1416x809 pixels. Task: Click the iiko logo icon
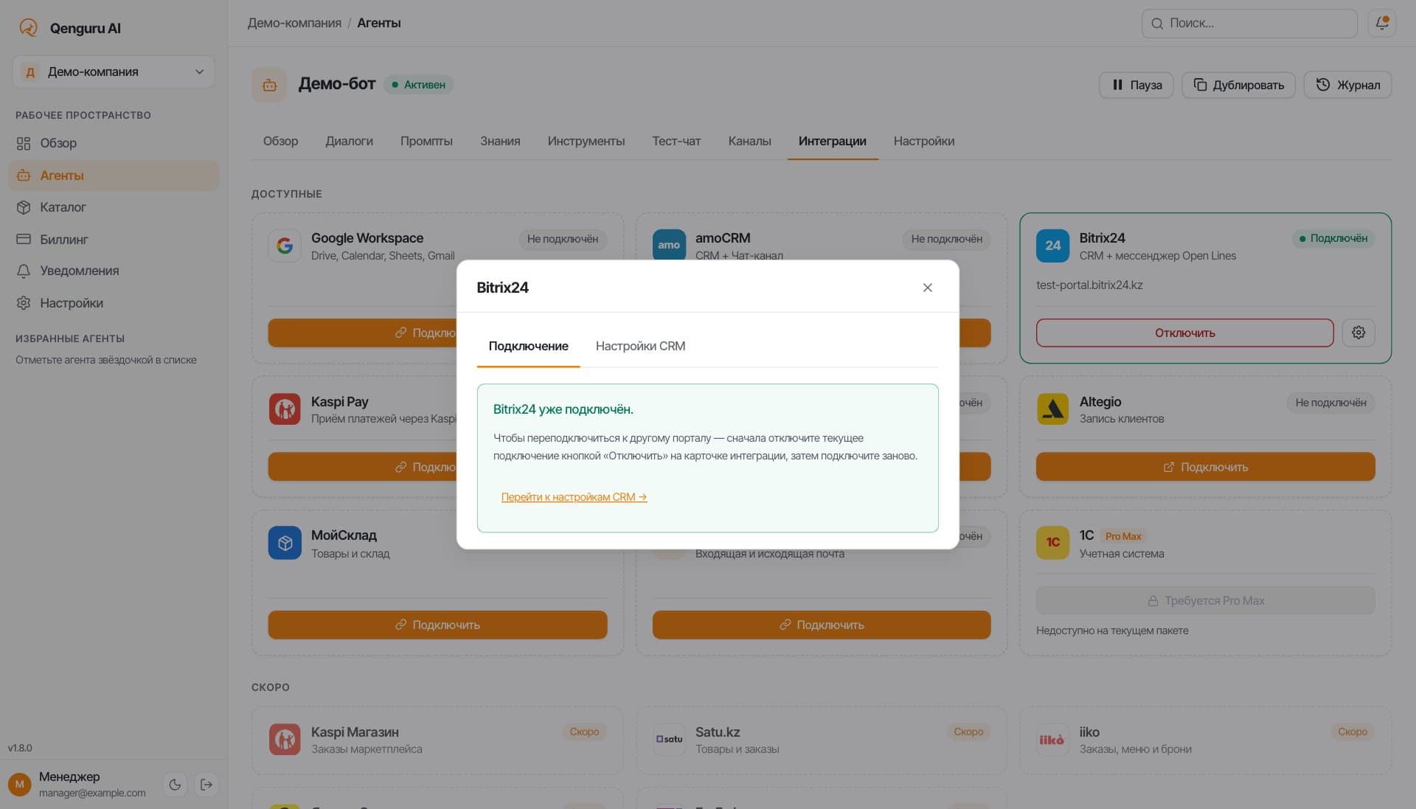(1052, 739)
